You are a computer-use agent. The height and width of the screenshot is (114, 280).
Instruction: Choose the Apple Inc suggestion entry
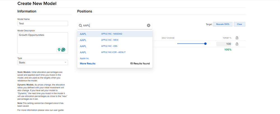coord(84,58)
